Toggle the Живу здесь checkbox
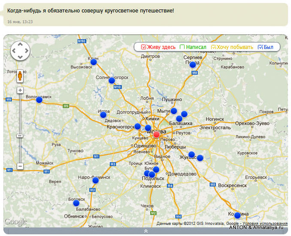The height and width of the screenshot is (236, 291). (x=143, y=47)
